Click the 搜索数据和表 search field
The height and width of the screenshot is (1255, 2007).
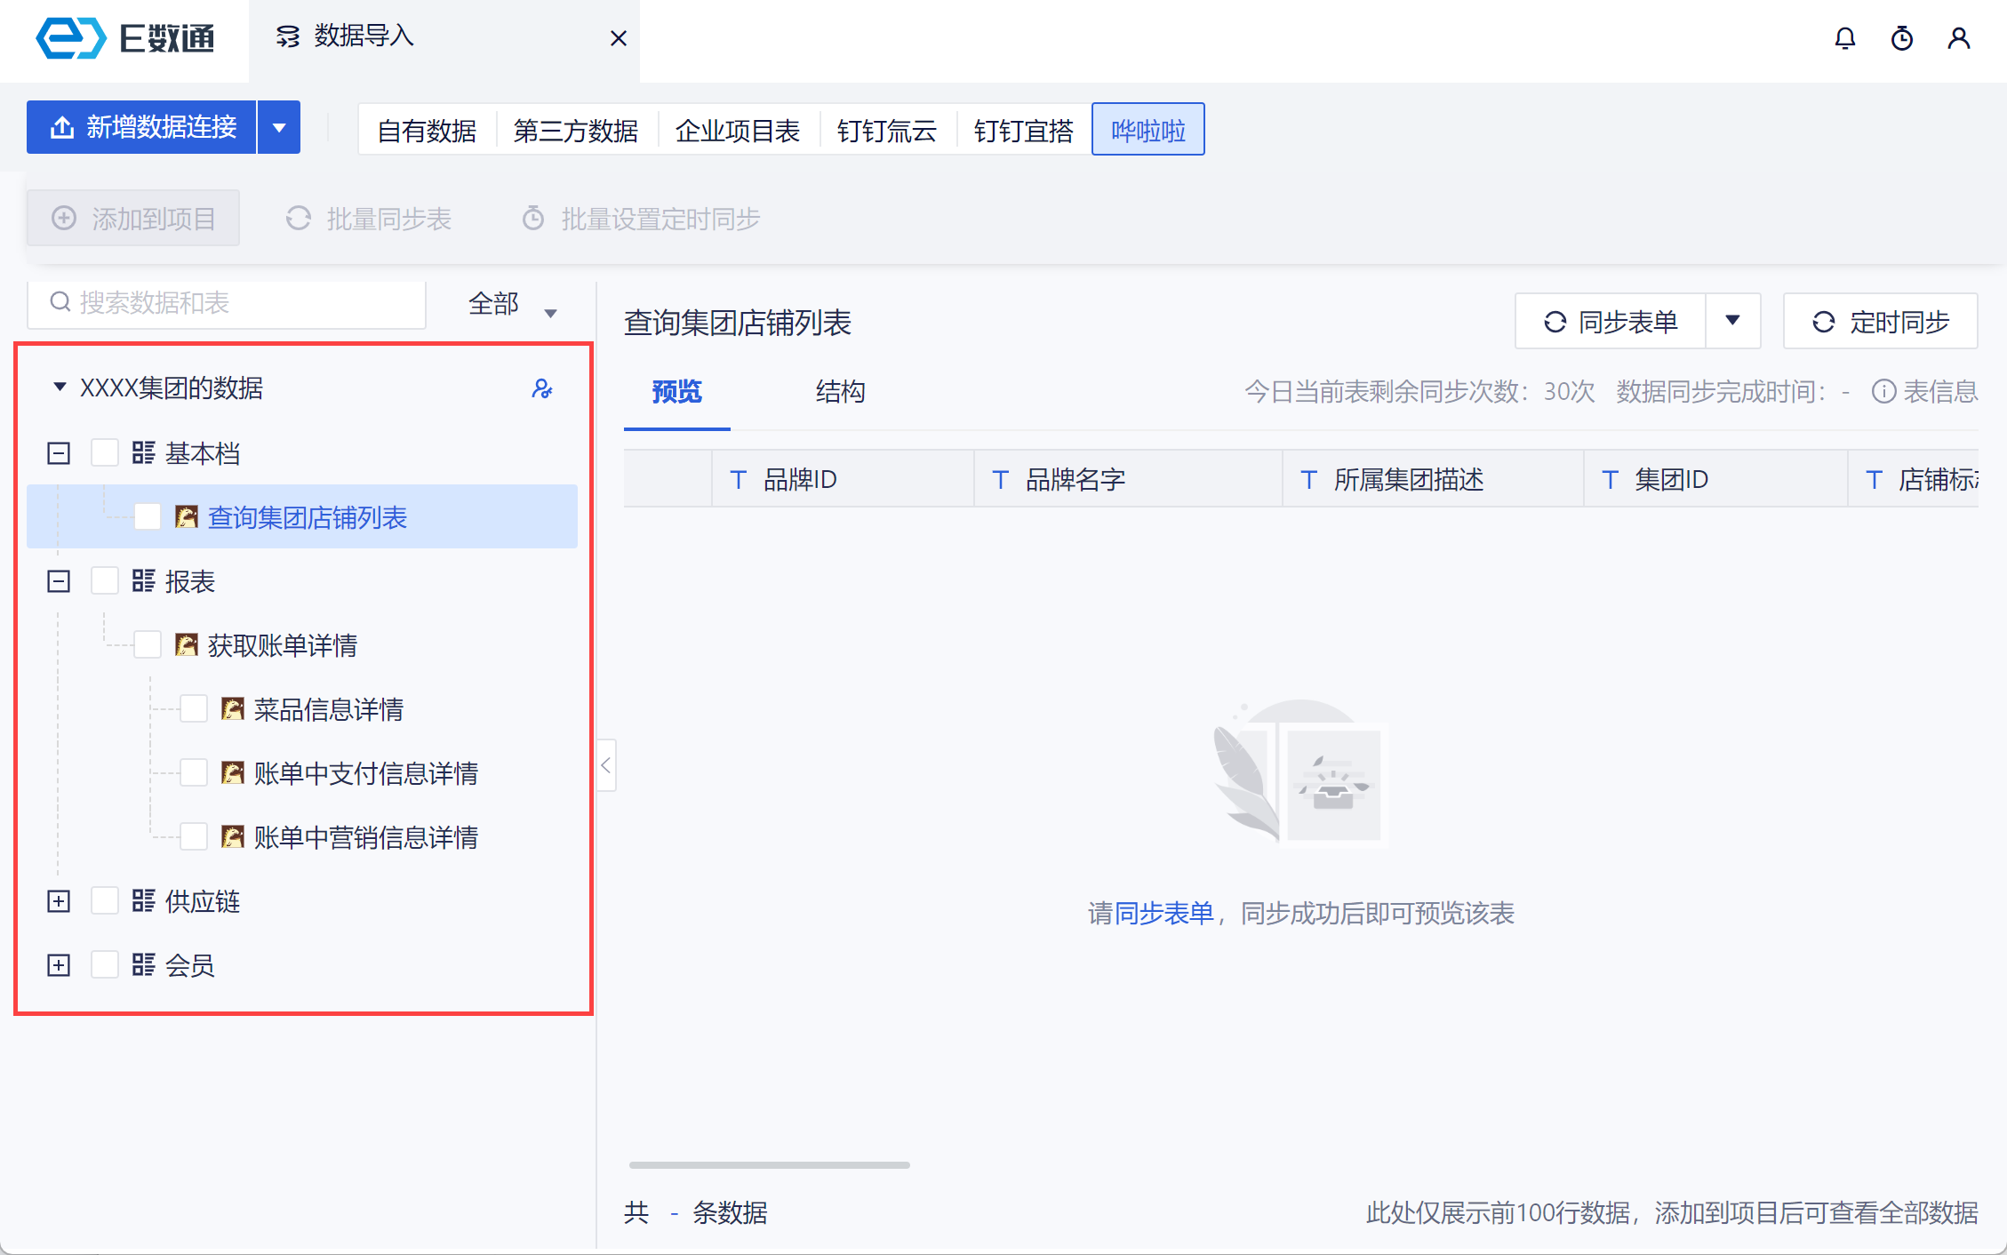click(x=240, y=303)
